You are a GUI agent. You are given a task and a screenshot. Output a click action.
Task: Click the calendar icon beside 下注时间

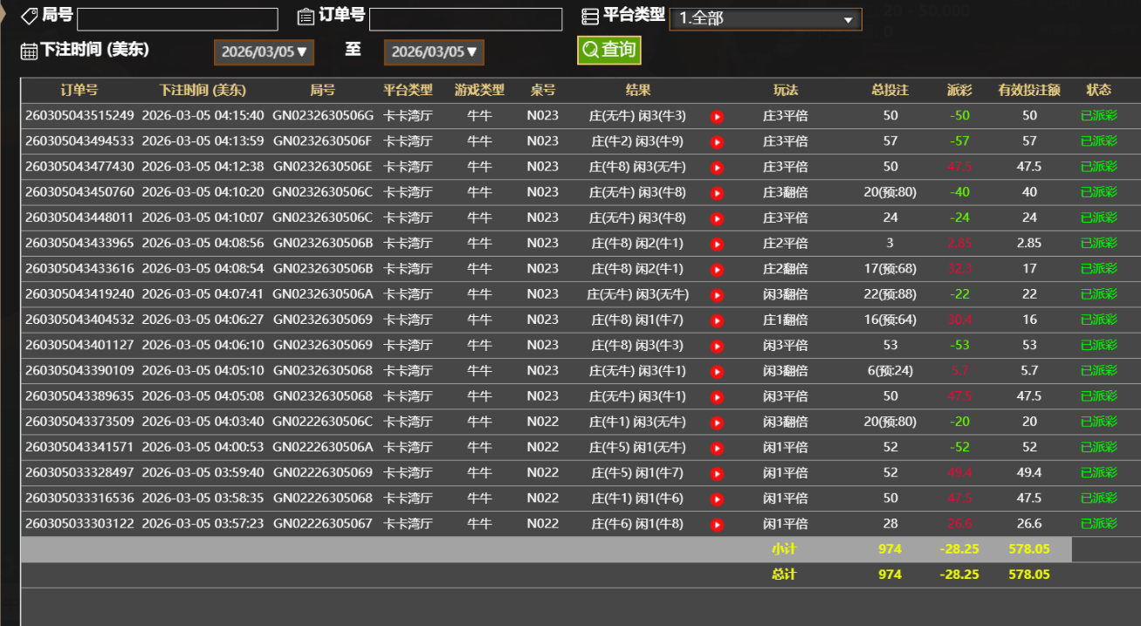pos(29,51)
